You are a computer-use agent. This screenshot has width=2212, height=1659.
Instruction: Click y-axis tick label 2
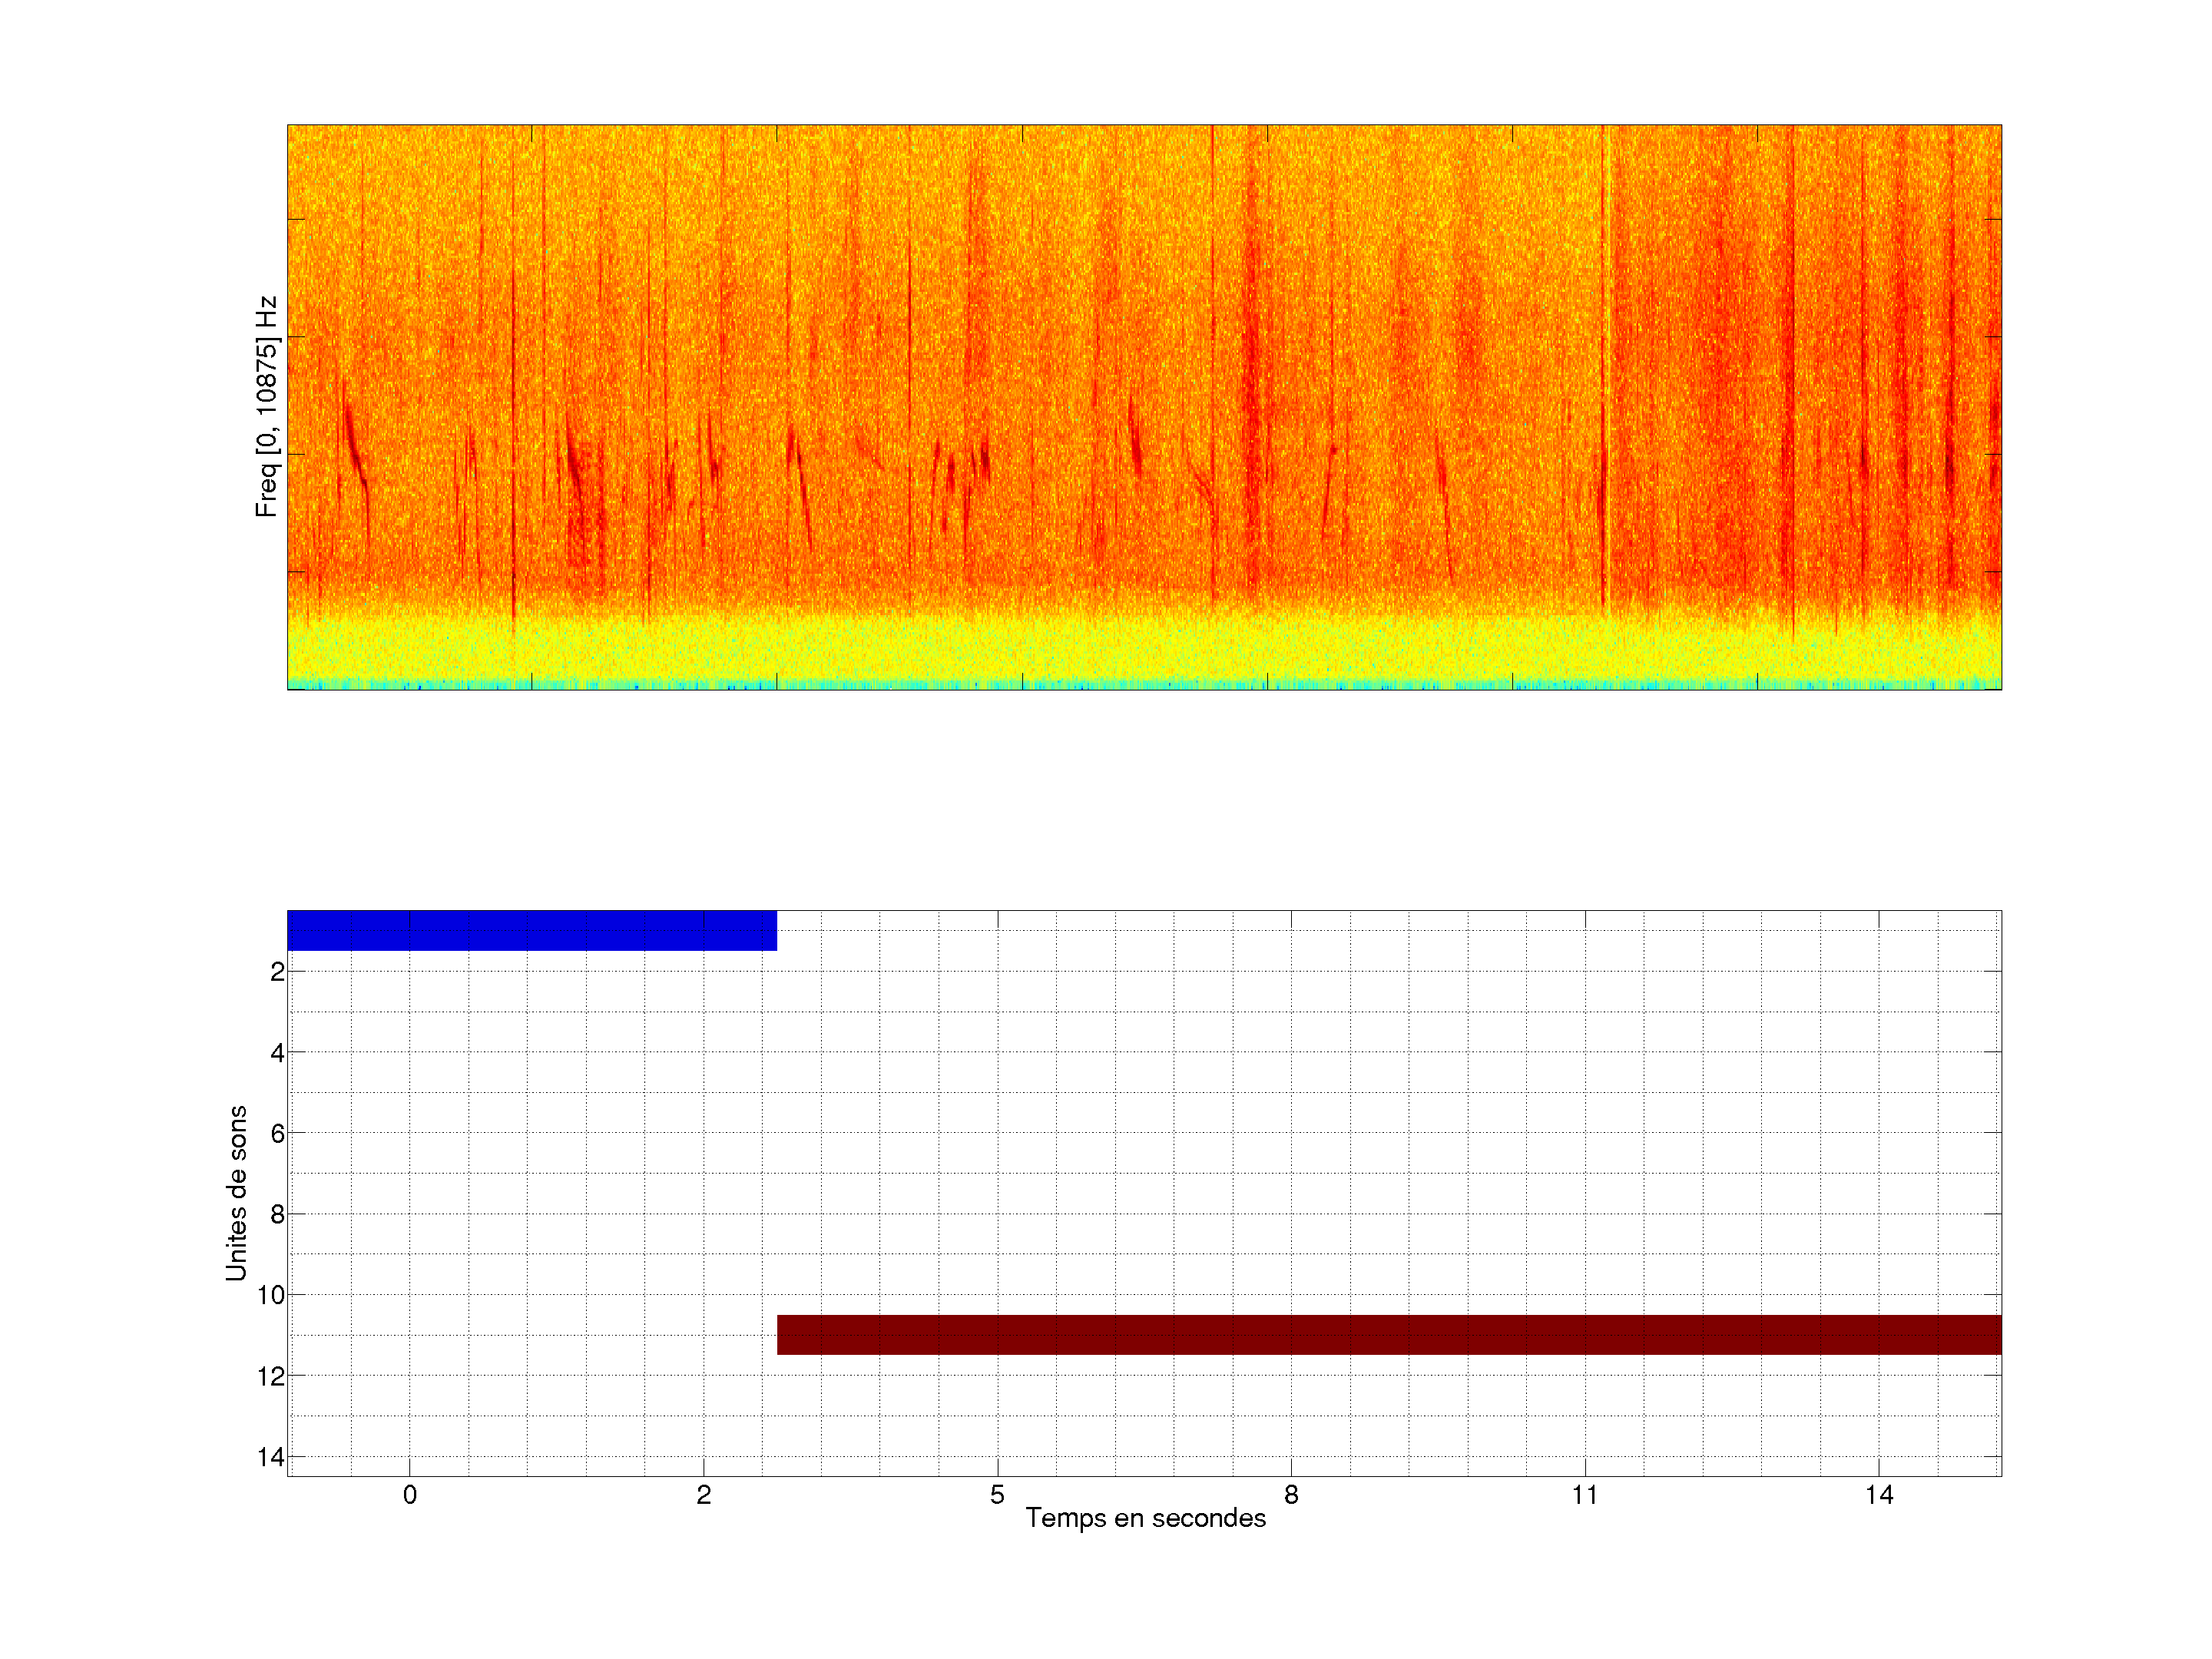pos(277,972)
